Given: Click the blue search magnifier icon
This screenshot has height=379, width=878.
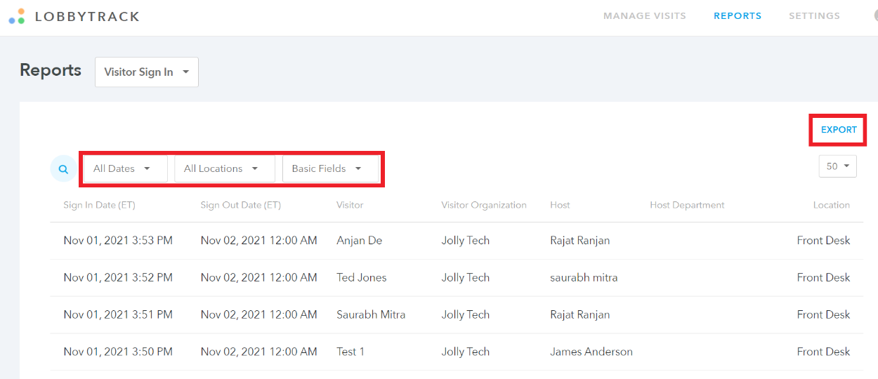Looking at the screenshot, I should point(63,169).
